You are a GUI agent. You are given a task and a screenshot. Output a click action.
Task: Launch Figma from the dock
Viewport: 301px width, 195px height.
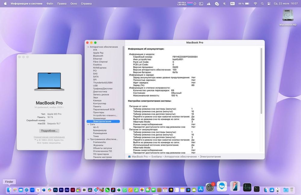[x=113, y=190]
